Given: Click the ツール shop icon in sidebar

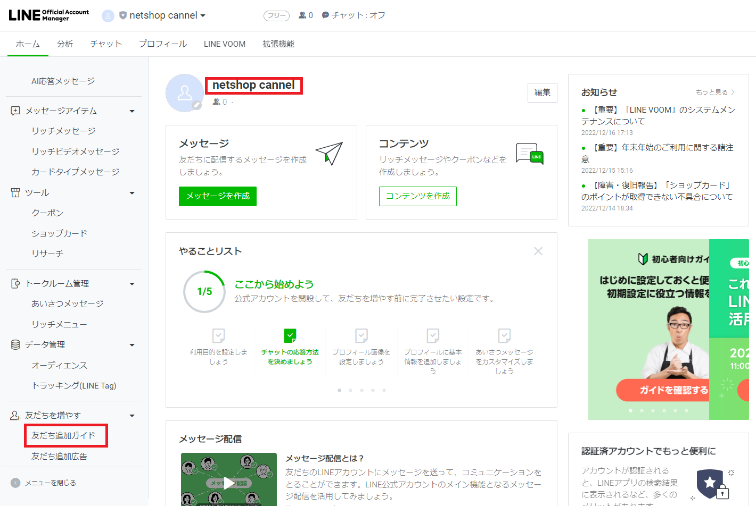Looking at the screenshot, I should click(15, 192).
